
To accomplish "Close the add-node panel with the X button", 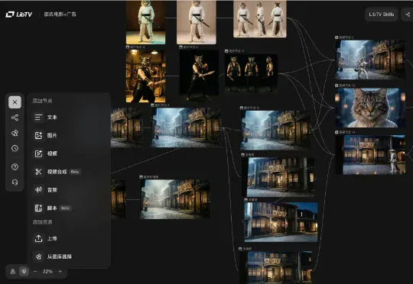I will click(x=15, y=102).
